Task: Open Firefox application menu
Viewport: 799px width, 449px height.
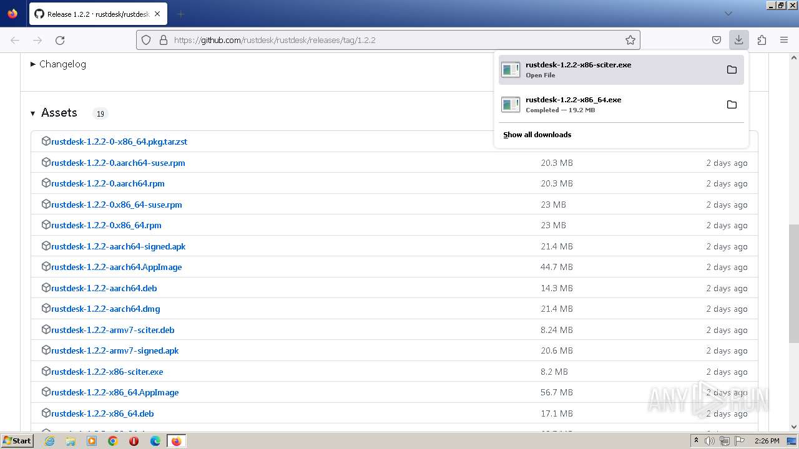Action: 784,40
